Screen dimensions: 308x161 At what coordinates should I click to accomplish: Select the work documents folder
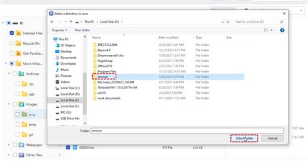pos(107,98)
